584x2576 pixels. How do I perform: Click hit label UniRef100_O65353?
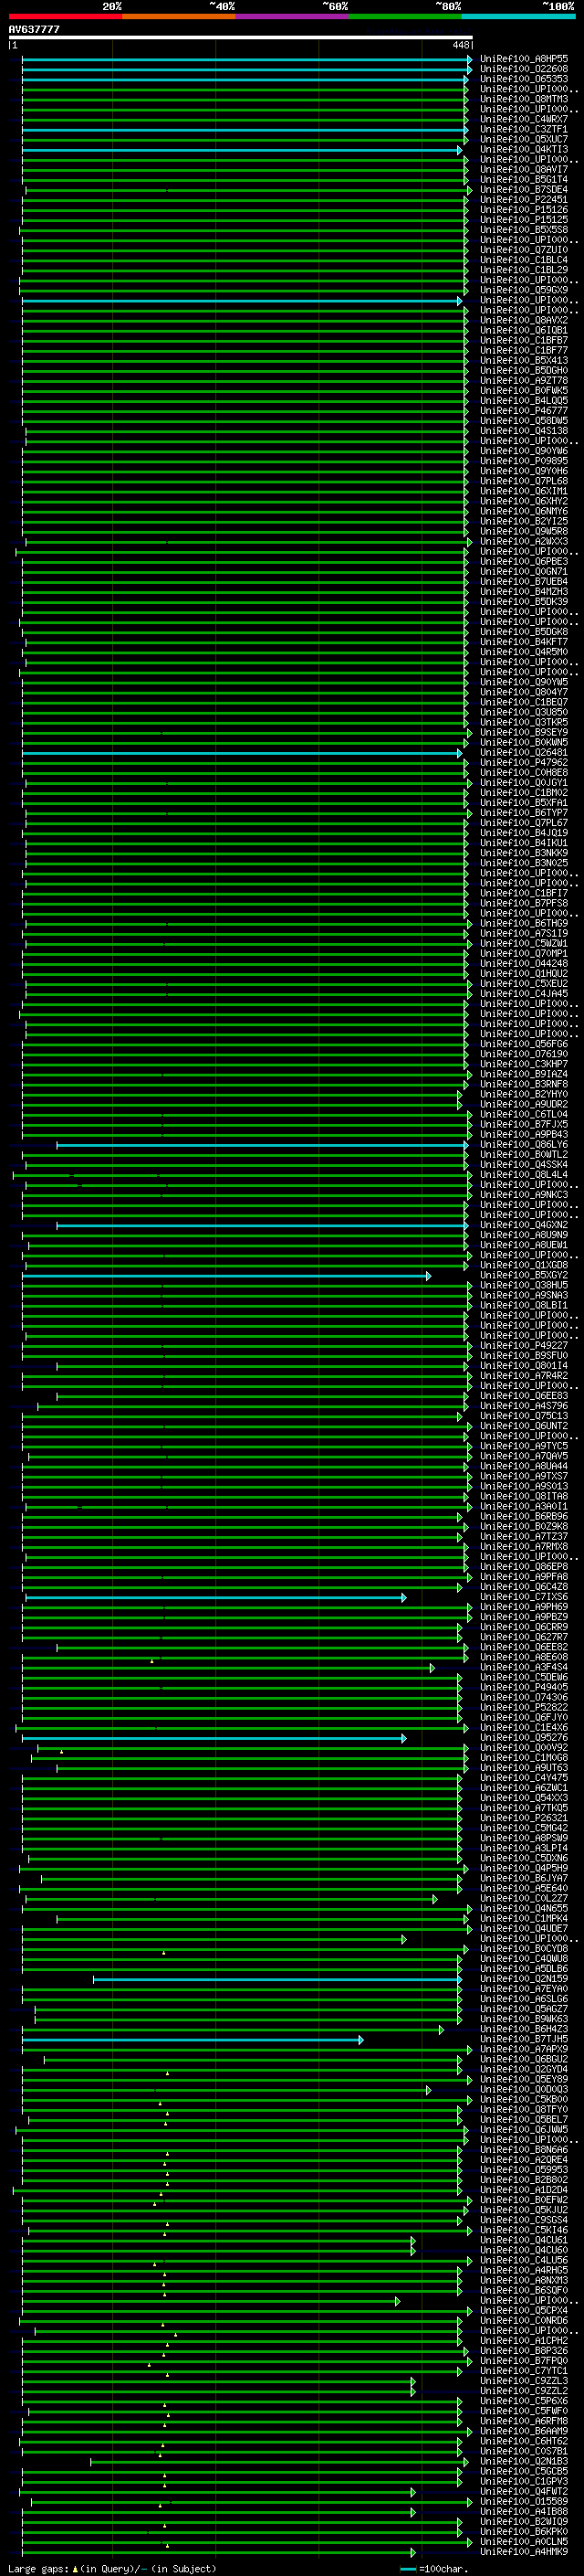524,79
